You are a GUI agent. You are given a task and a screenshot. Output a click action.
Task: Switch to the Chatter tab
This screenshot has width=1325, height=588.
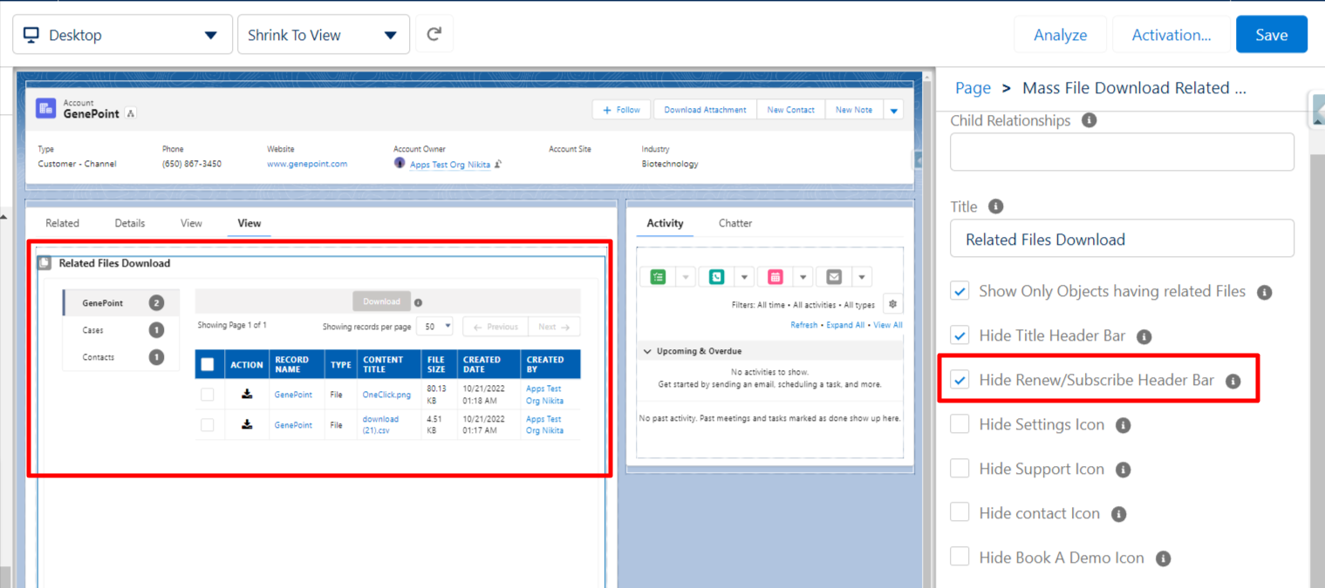click(x=735, y=223)
